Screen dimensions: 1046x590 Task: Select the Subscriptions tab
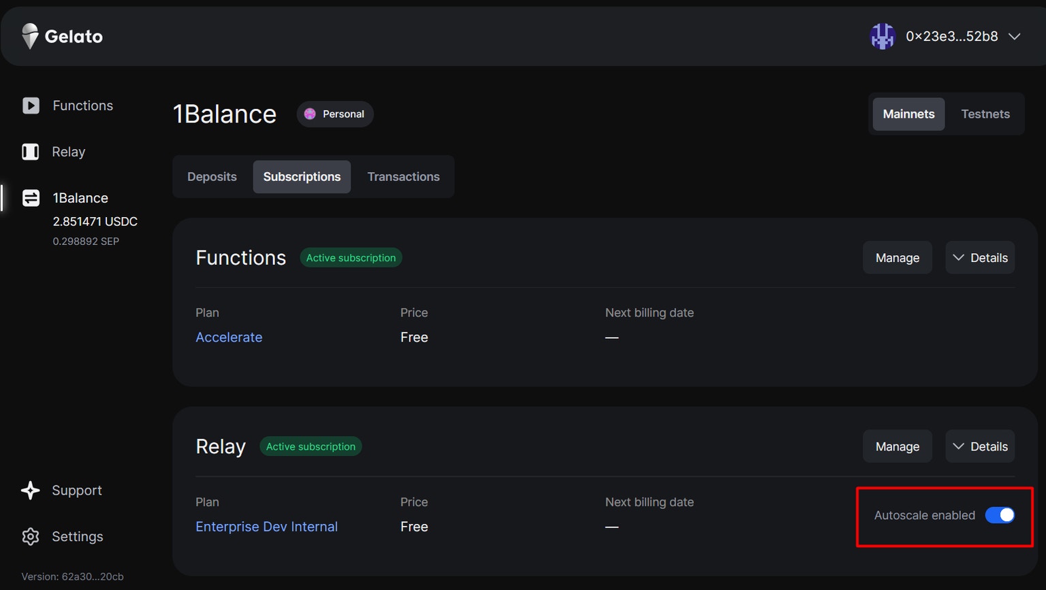point(302,176)
